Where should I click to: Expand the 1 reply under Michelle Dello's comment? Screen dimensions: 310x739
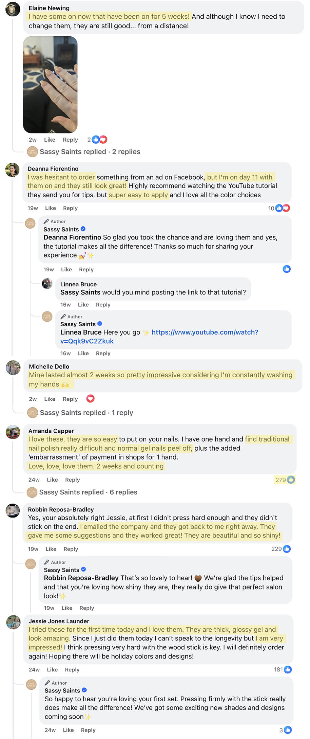(x=86, y=413)
